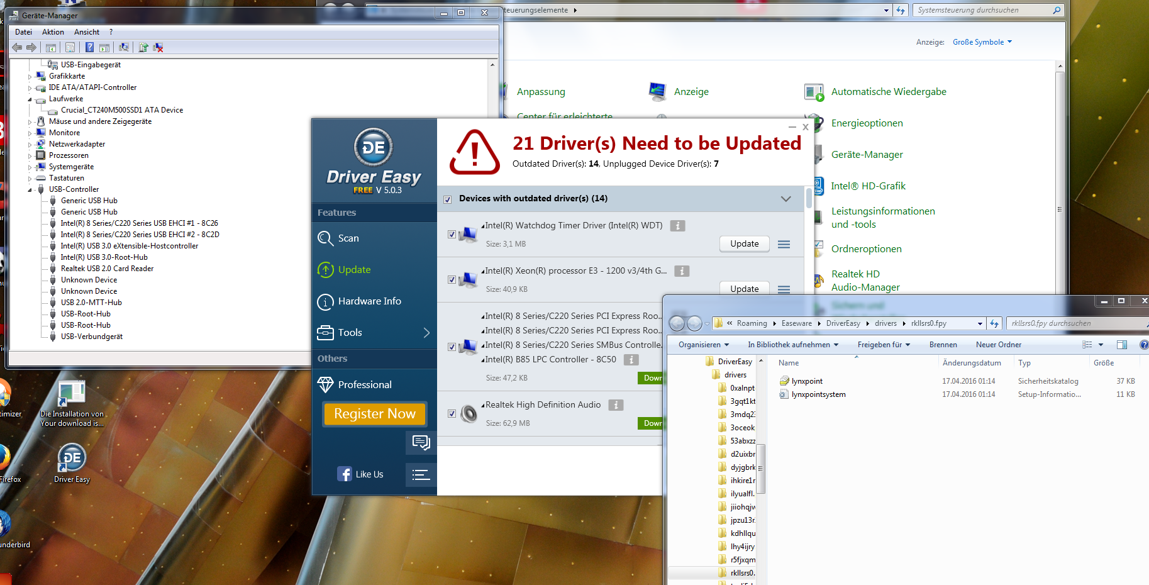Click the scan for hardware changes icon

[124, 47]
